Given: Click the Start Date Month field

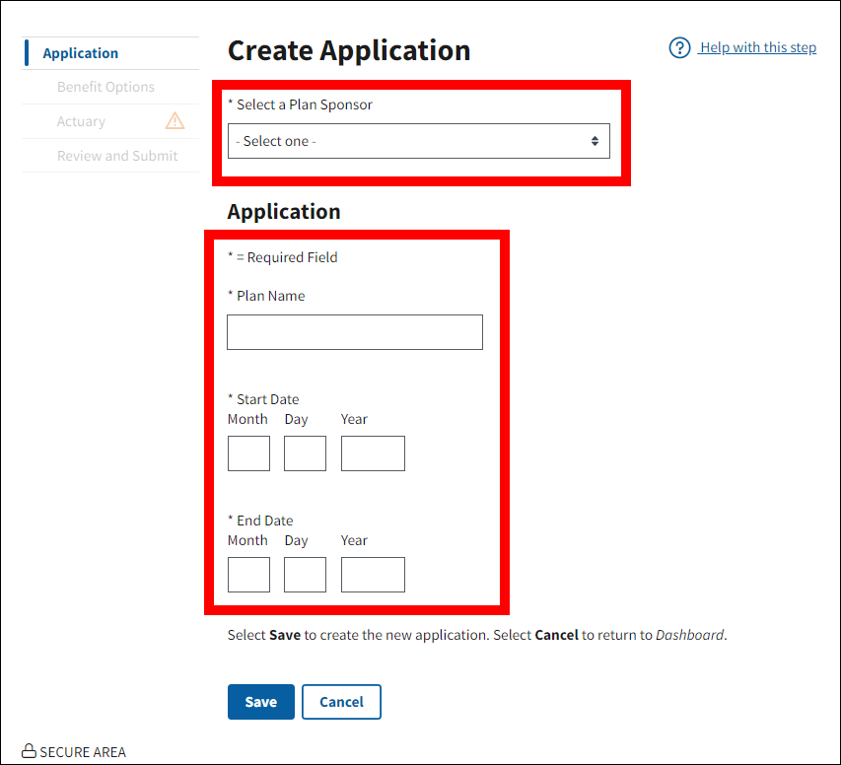Looking at the screenshot, I should point(248,453).
